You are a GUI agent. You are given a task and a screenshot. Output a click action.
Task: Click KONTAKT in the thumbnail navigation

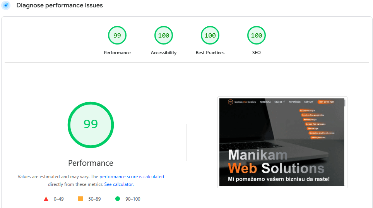pos(308,102)
